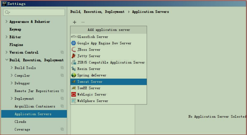Open Coverage settings page
This screenshot has width=247, height=135.
22,129
